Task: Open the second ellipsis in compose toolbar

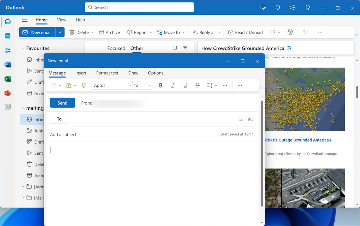Action: pos(240,85)
